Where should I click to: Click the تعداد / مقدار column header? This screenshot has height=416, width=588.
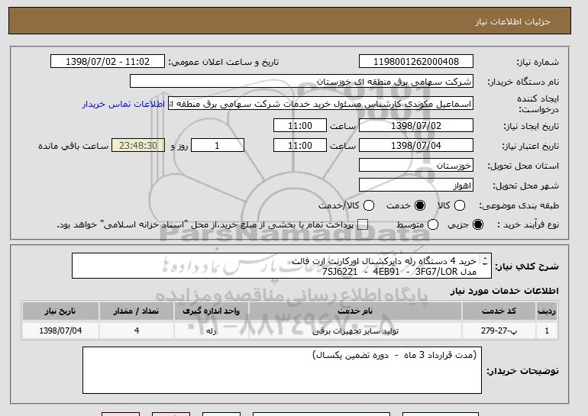point(137,311)
